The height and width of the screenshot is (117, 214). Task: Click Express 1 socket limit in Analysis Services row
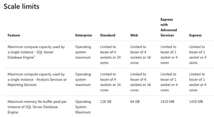tap(197, 79)
